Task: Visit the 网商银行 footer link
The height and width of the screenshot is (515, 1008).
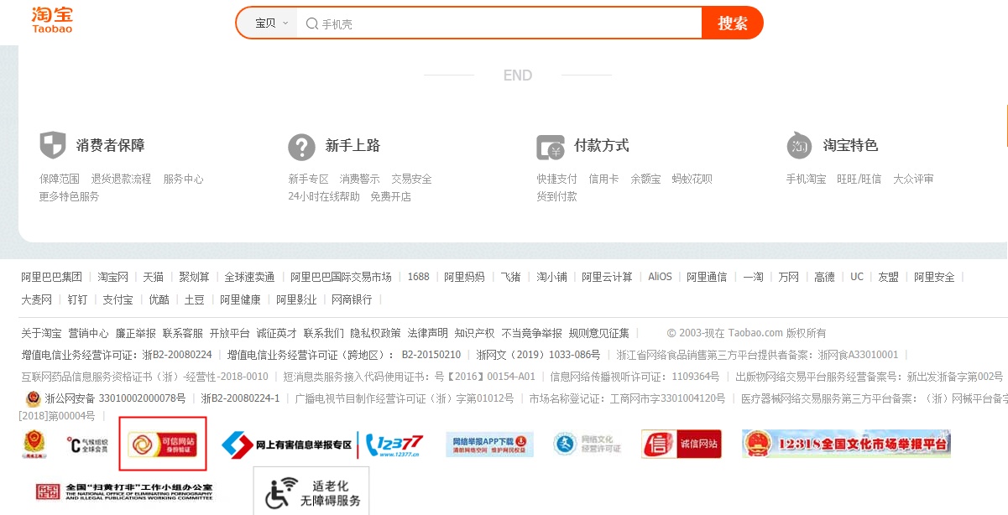Action: click(x=352, y=299)
